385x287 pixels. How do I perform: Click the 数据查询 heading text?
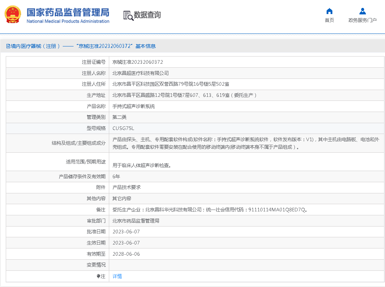[147, 15]
